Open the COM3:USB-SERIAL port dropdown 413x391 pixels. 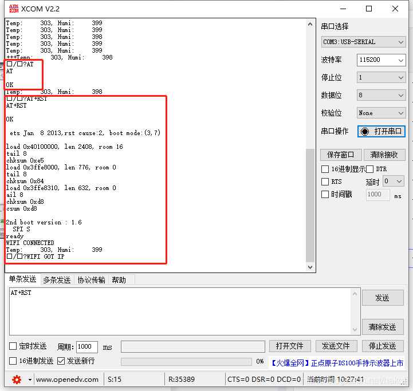click(x=363, y=42)
